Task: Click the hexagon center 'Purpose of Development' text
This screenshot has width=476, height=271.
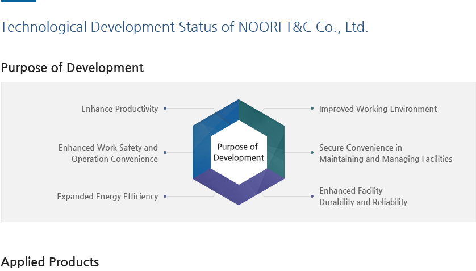Action: click(239, 152)
